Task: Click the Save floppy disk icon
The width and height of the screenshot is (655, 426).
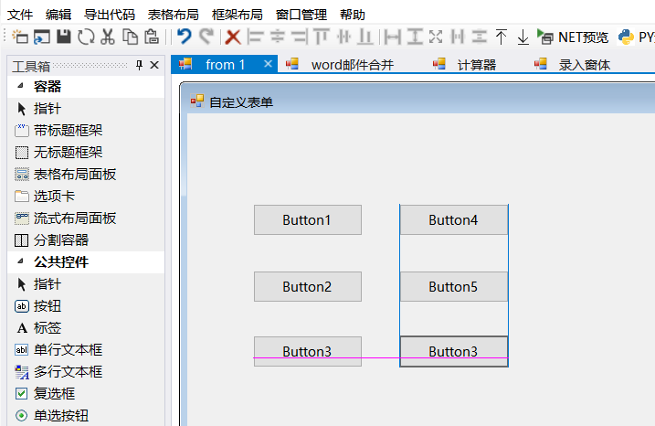Action: [x=64, y=37]
